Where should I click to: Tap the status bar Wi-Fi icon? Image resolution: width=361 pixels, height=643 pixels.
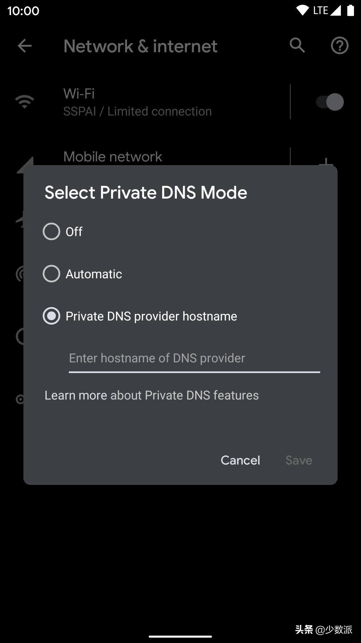(302, 10)
